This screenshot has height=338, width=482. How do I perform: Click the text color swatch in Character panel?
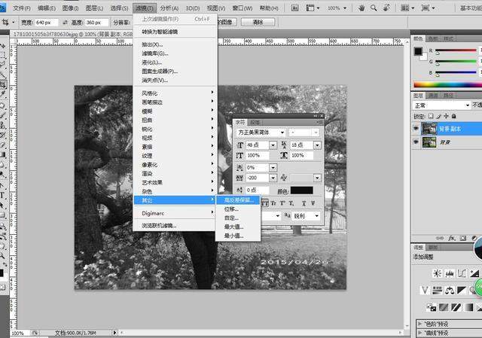click(301, 190)
